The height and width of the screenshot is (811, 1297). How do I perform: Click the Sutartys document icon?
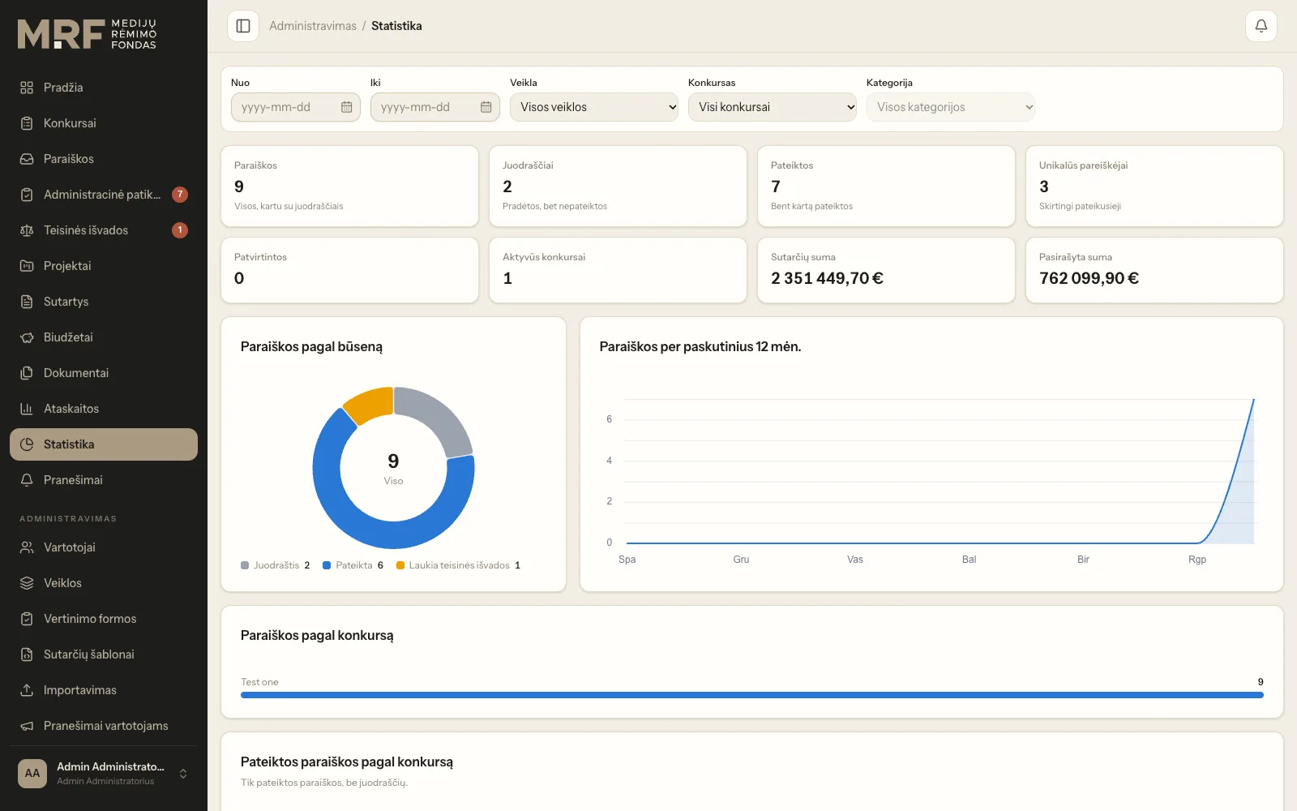(27, 302)
